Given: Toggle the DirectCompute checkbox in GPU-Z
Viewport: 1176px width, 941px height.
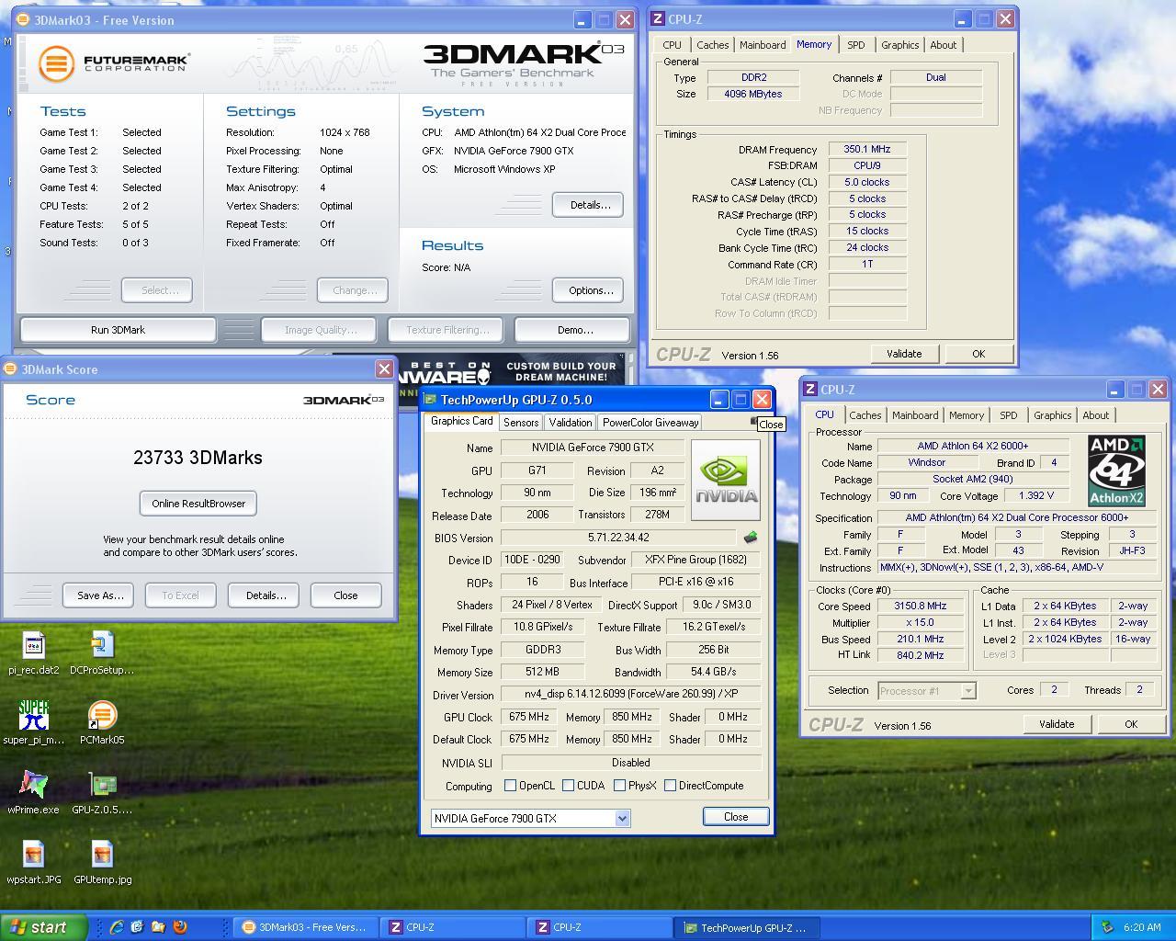Looking at the screenshot, I should coord(671,786).
